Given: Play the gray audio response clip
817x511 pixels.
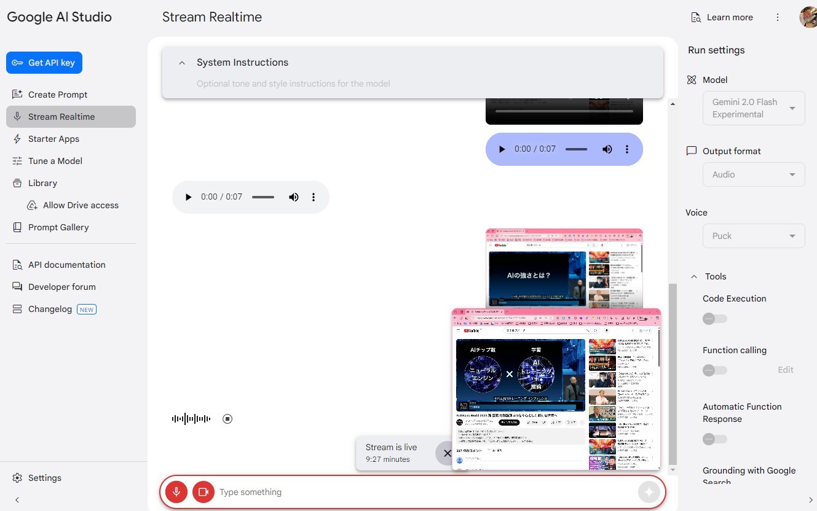Looking at the screenshot, I should point(189,197).
